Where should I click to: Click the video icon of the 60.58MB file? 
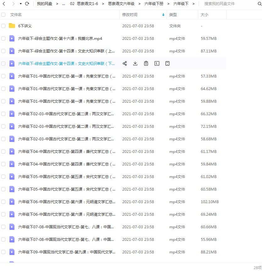point(12,189)
